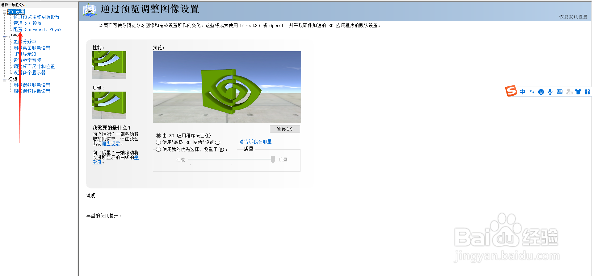Image resolution: width=592 pixels, height=276 pixels.
Task: Open the 锯齿现象 help link
Action: [111, 144]
